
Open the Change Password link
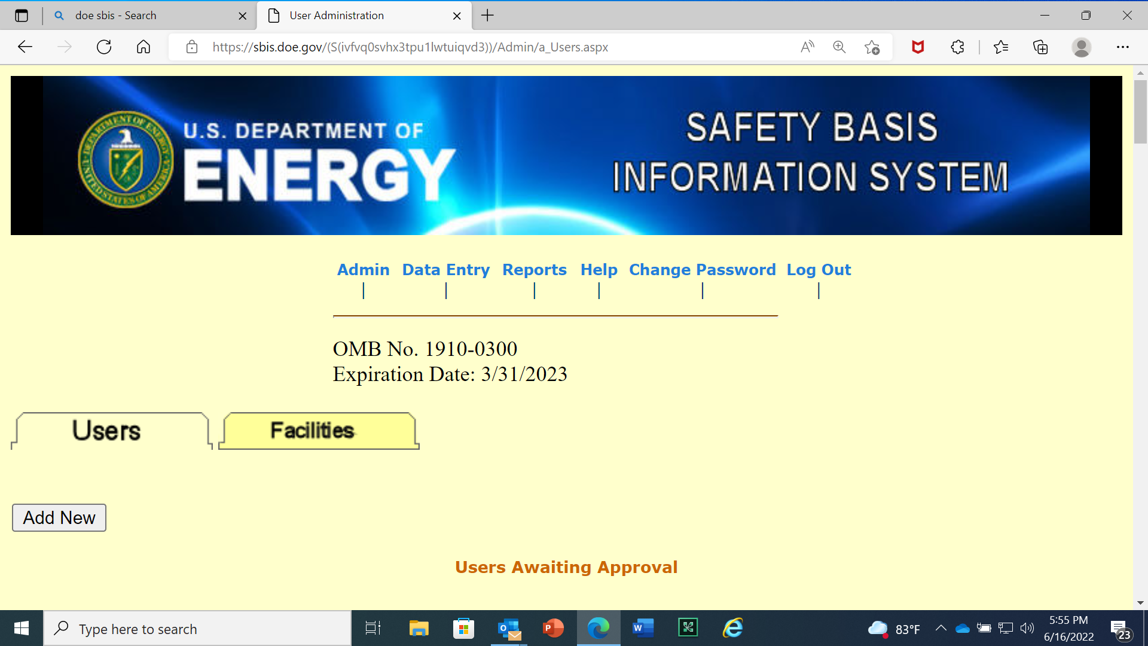(702, 270)
